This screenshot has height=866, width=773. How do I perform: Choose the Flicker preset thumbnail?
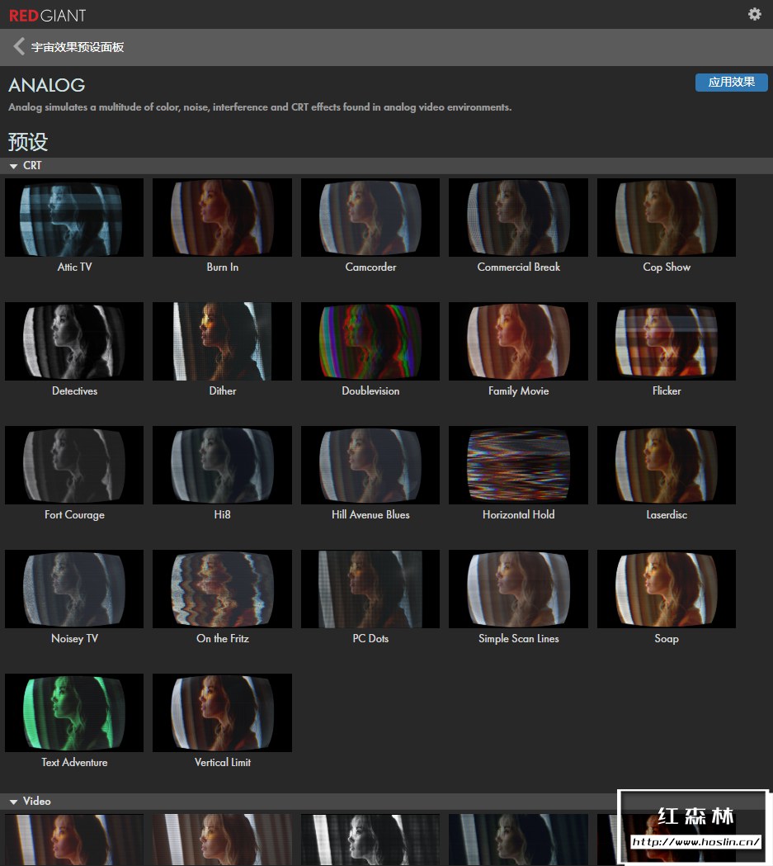[667, 341]
